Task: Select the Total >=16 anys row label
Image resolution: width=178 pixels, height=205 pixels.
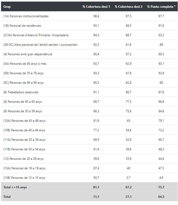Action: click(x=15, y=187)
